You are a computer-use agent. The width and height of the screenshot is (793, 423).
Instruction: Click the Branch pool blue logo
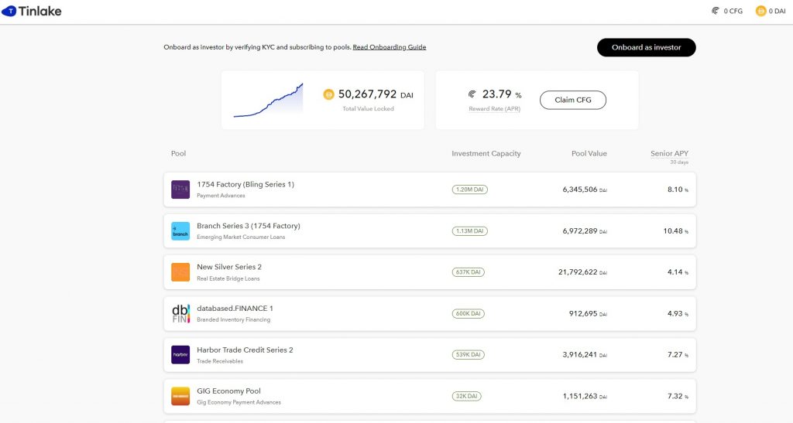pos(180,230)
